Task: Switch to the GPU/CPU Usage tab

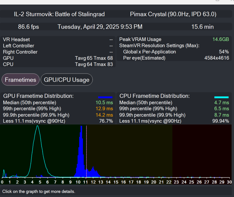Action: click(x=67, y=80)
